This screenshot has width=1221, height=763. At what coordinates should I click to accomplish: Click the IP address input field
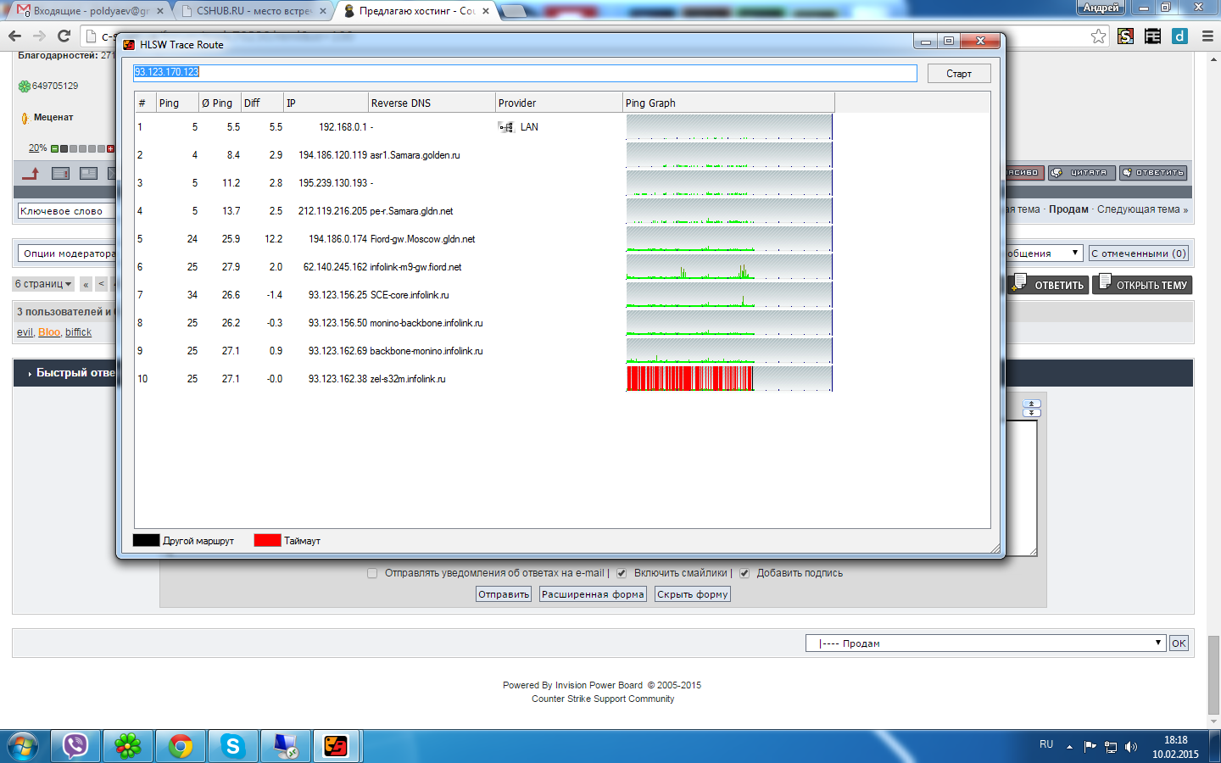point(525,73)
